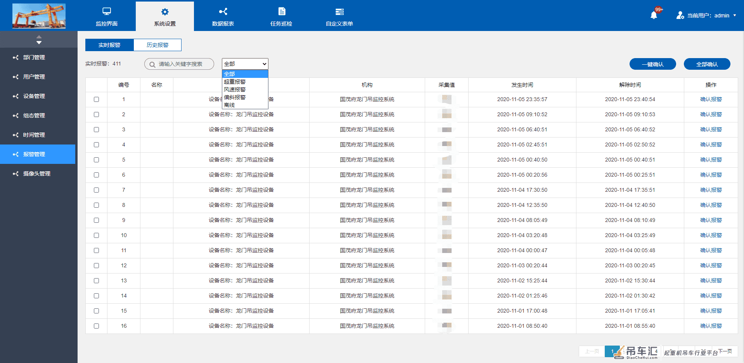
Task: Check the checkbox for row 11
Action: click(96, 250)
